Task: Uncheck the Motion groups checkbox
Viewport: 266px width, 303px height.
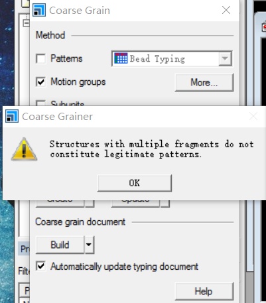Action: (x=41, y=82)
